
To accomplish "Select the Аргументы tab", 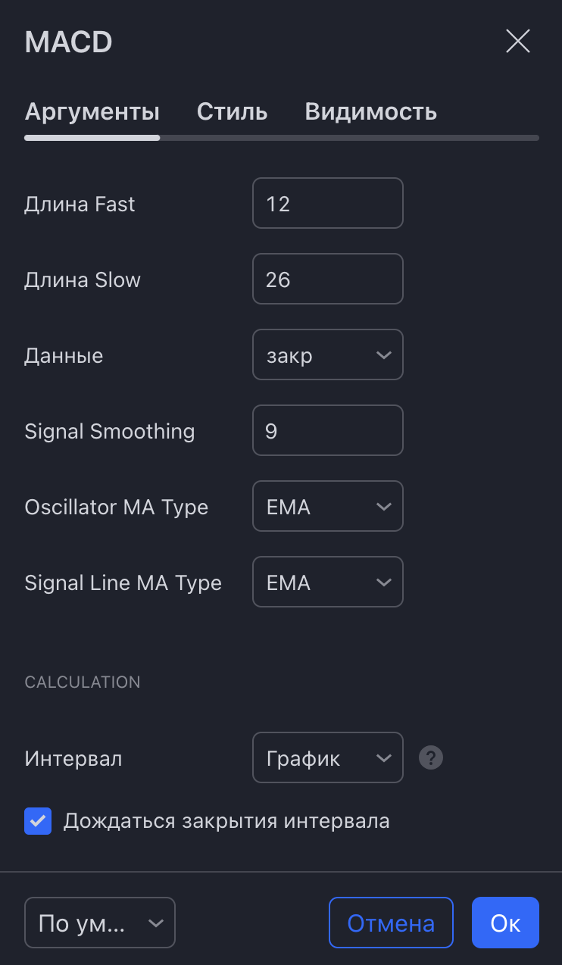I will (x=92, y=112).
